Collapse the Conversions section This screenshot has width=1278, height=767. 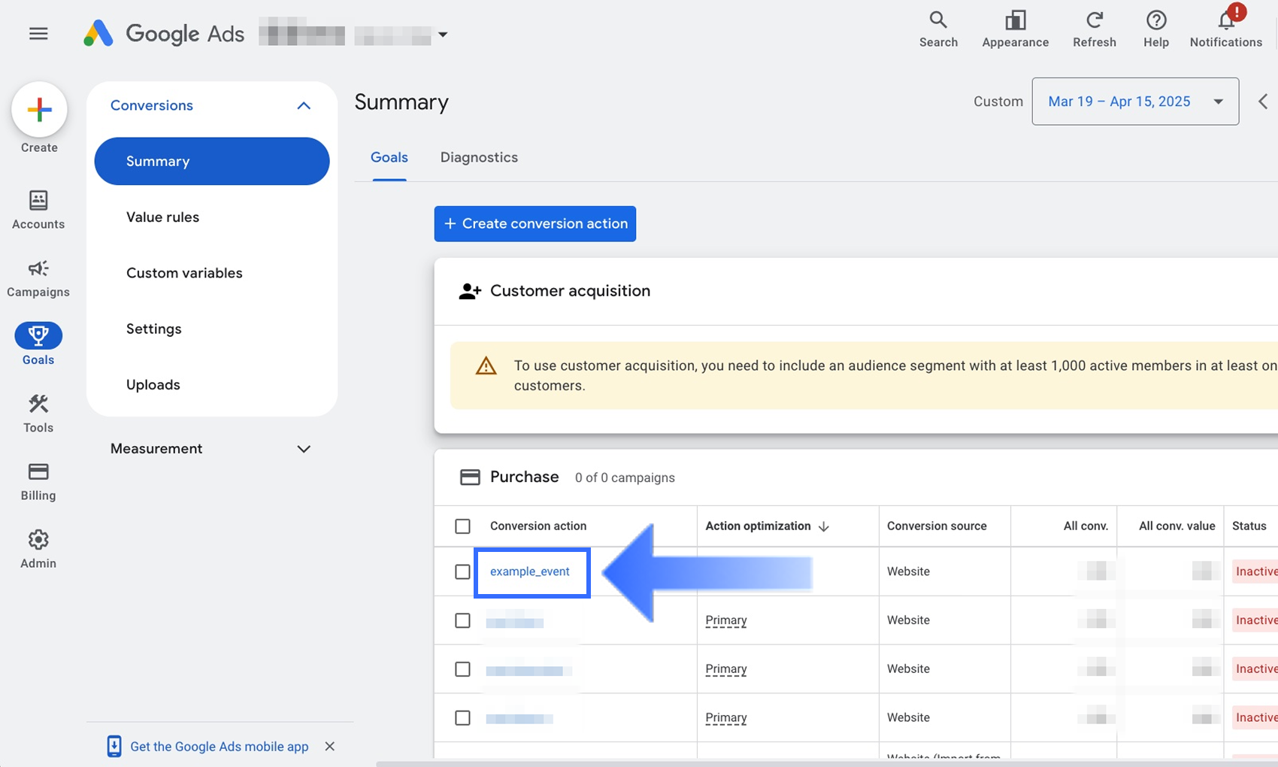(303, 106)
